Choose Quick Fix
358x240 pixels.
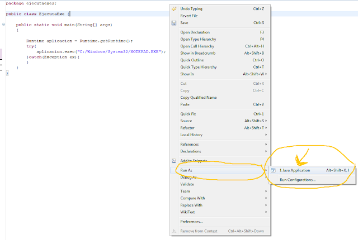(220, 114)
